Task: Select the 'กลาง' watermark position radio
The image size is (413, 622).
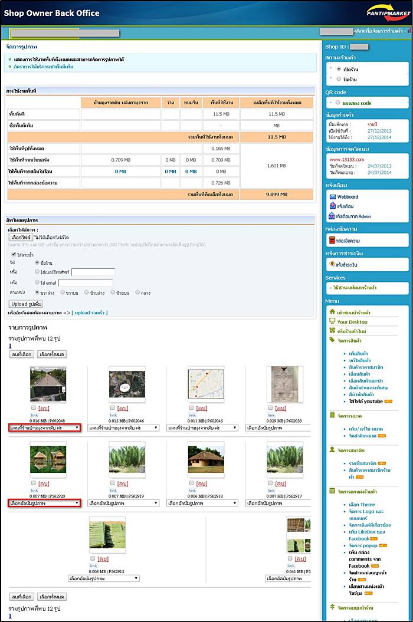Action: coord(138,292)
